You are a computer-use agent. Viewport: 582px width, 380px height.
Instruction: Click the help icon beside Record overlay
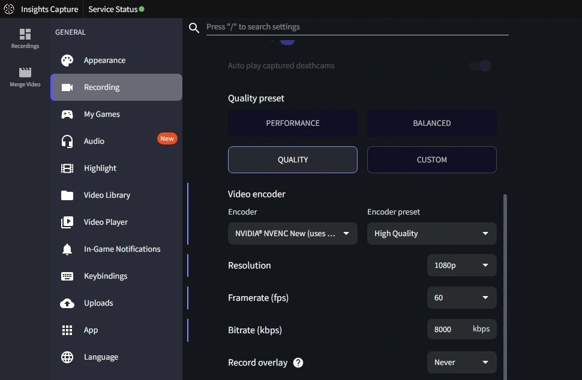298,362
